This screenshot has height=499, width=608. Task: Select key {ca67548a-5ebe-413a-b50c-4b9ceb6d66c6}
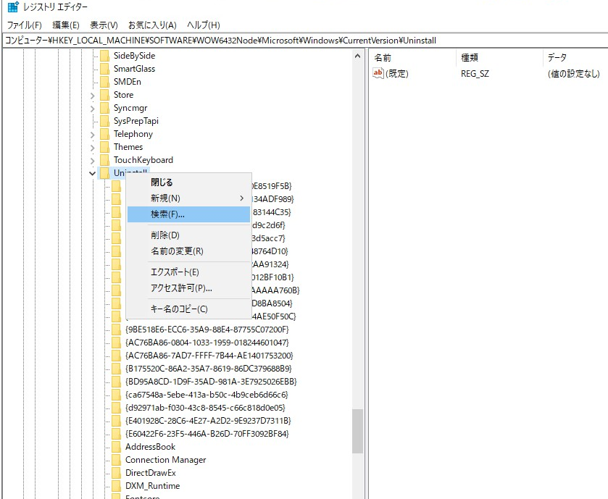(207, 395)
